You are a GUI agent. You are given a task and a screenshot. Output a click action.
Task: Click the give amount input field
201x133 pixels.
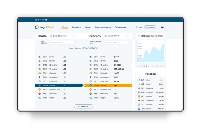(x=62, y=42)
